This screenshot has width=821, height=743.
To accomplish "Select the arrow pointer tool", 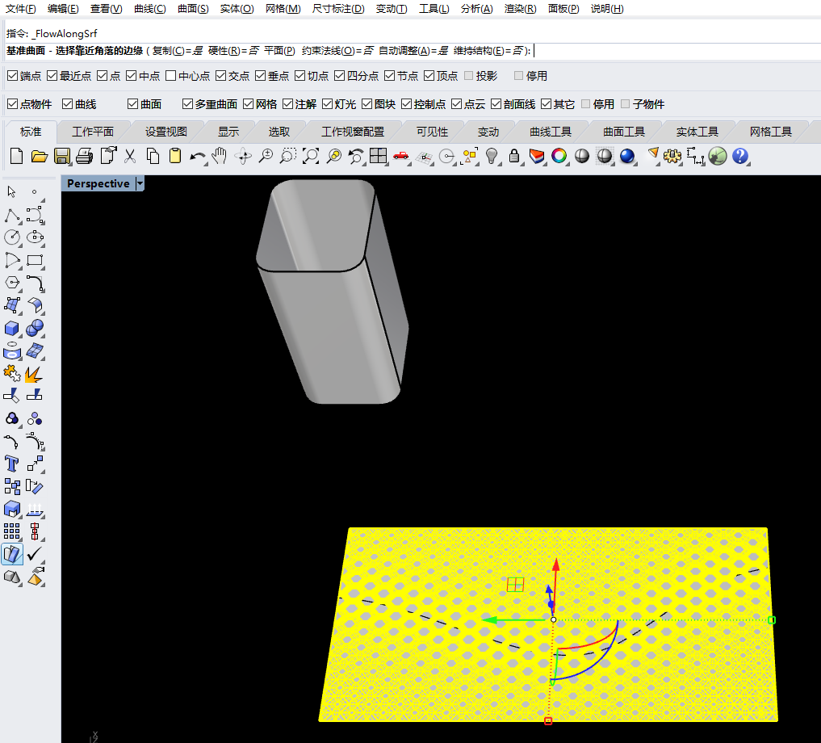I will (11, 191).
